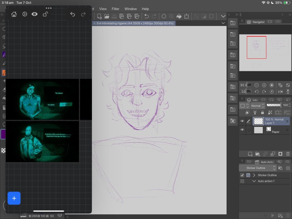Expand the Sticker Outline action item
292x219 pixels.
tap(254, 175)
